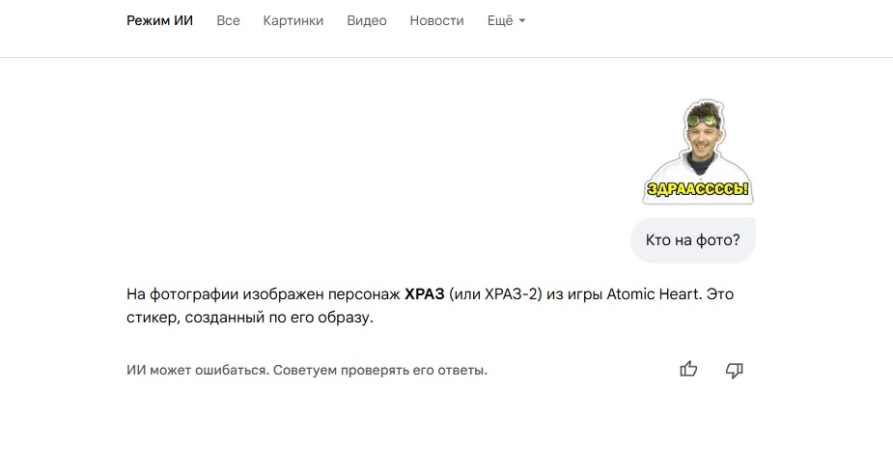Screen dimensions: 893x474
Task: Open the Картинки tab
Action: [293, 20]
